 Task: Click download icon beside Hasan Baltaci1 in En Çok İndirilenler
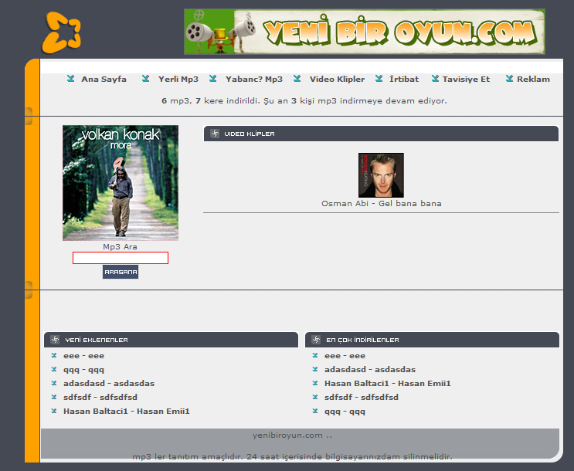[x=315, y=383]
